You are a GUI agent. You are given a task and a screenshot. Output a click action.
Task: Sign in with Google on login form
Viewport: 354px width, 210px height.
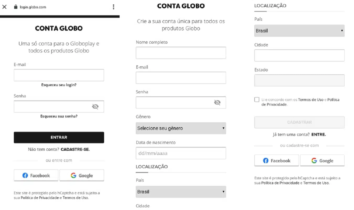click(82, 175)
